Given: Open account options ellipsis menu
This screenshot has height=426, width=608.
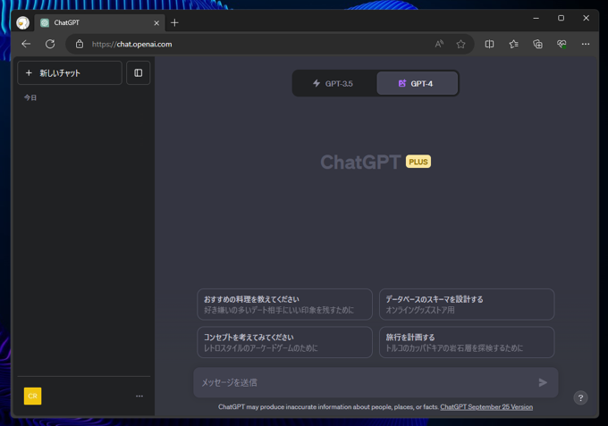Looking at the screenshot, I should coord(139,397).
